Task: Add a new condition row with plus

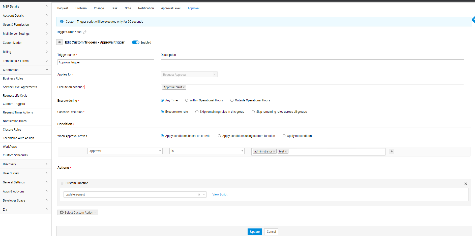Action: pyautogui.click(x=391, y=151)
